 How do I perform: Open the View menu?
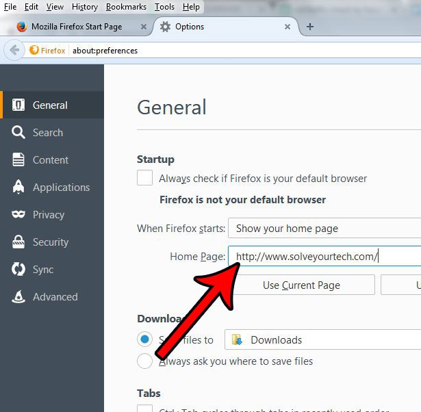click(55, 7)
